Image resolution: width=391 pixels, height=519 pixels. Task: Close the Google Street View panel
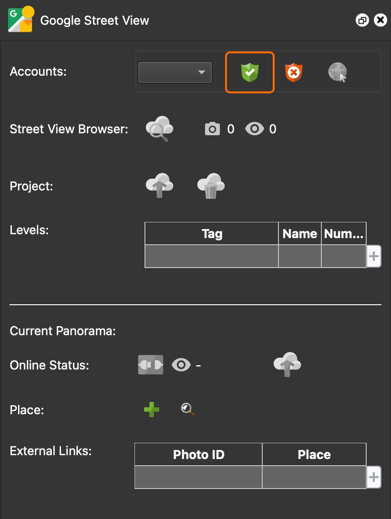point(381,20)
